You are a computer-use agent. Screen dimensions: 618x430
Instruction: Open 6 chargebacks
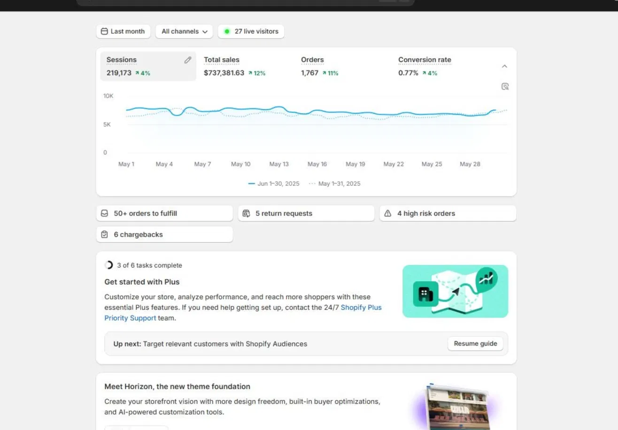point(164,234)
